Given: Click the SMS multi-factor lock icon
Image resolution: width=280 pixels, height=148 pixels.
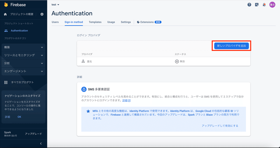Looking at the screenshot, I should click(84, 89).
